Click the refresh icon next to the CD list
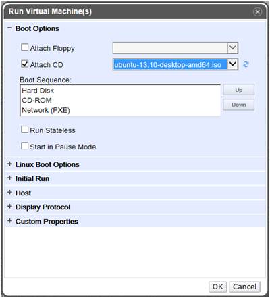270x298 pixels. point(246,64)
